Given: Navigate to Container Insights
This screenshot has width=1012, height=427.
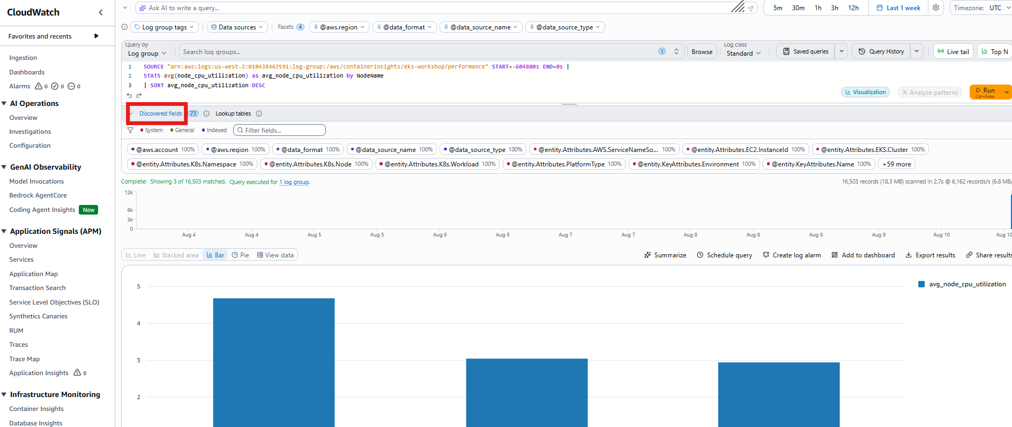Looking at the screenshot, I should click(x=36, y=409).
